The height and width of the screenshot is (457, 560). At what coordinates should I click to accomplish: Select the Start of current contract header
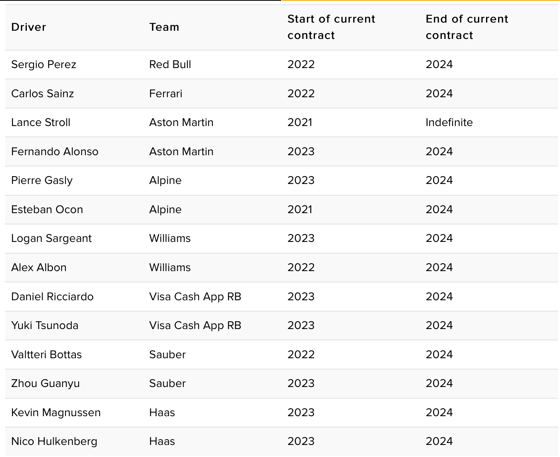tap(331, 27)
